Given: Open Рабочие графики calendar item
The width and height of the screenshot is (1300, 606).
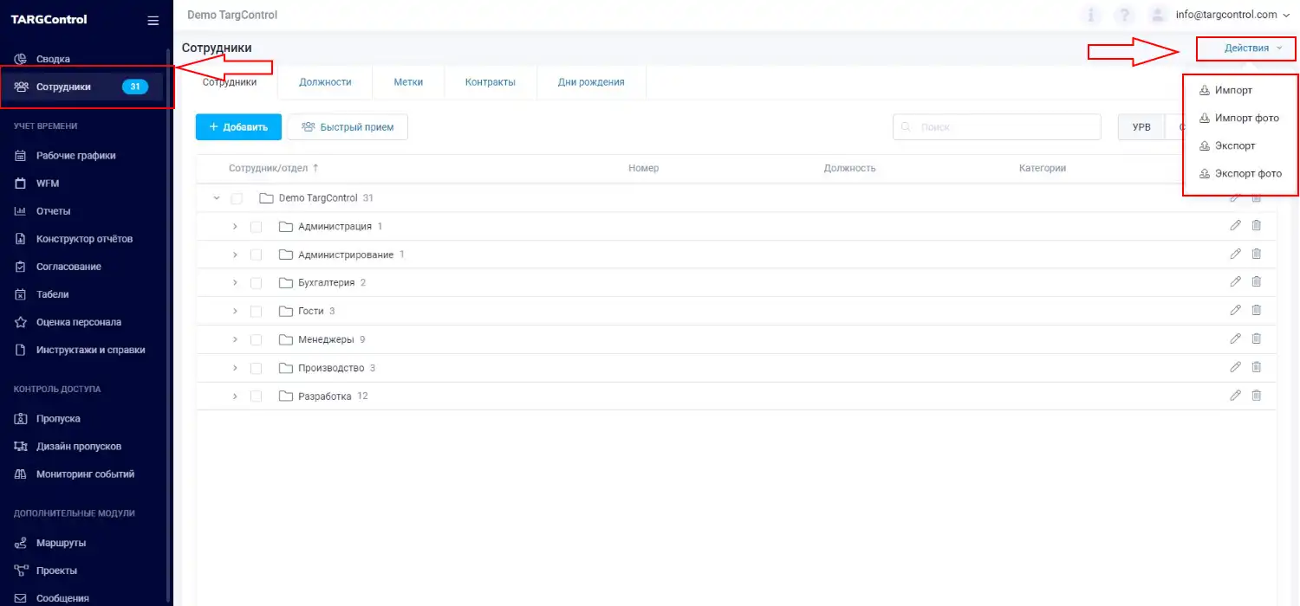Looking at the screenshot, I should (x=75, y=156).
